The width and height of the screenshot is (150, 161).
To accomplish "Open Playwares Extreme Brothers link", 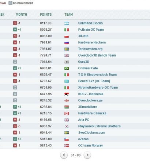I will 99,126.
